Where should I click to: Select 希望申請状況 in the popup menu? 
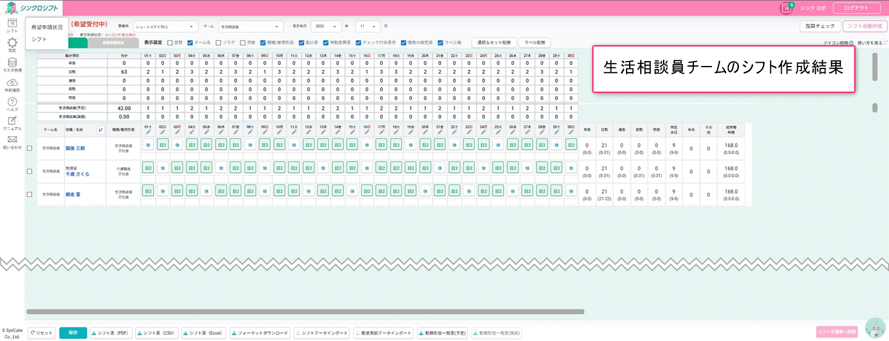(47, 27)
